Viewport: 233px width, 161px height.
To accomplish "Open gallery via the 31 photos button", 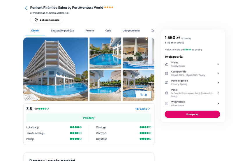I will point(144,95).
